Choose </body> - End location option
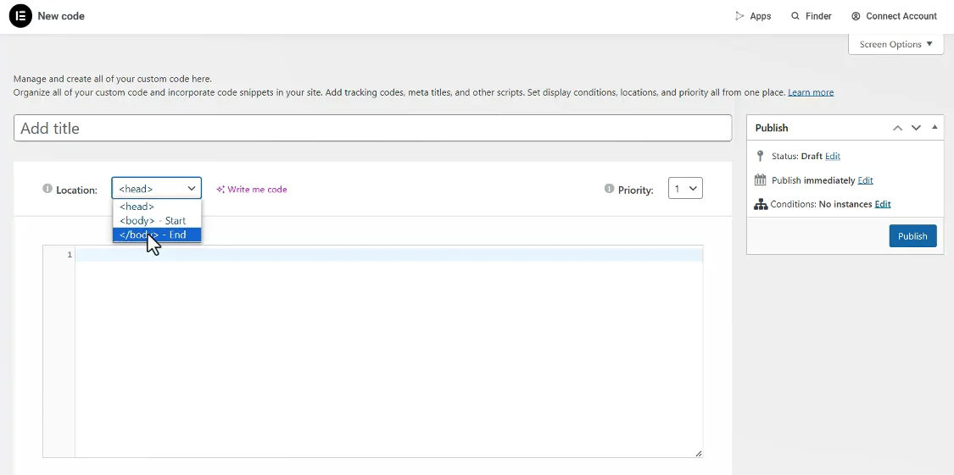The width and height of the screenshot is (954, 475). [153, 235]
